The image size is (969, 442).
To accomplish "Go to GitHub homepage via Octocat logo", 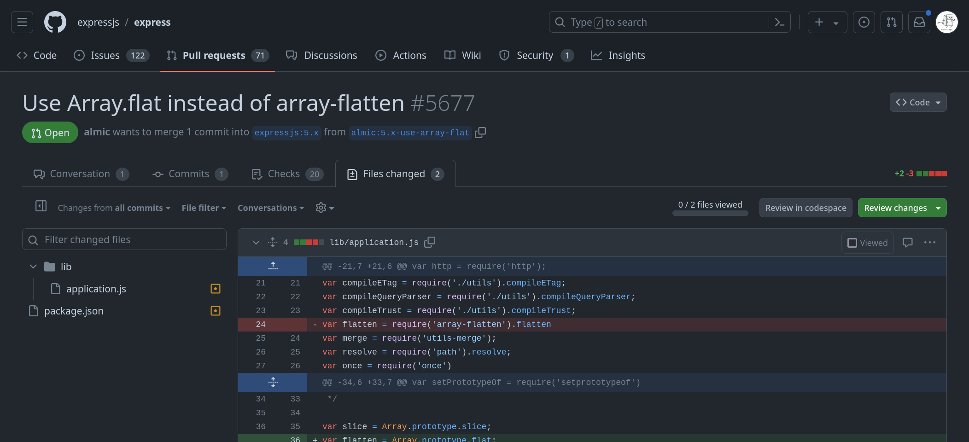I will click(x=55, y=22).
